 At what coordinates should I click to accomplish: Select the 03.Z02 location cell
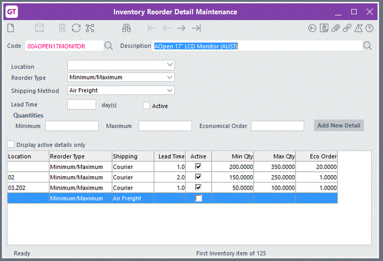[x=28, y=188]
